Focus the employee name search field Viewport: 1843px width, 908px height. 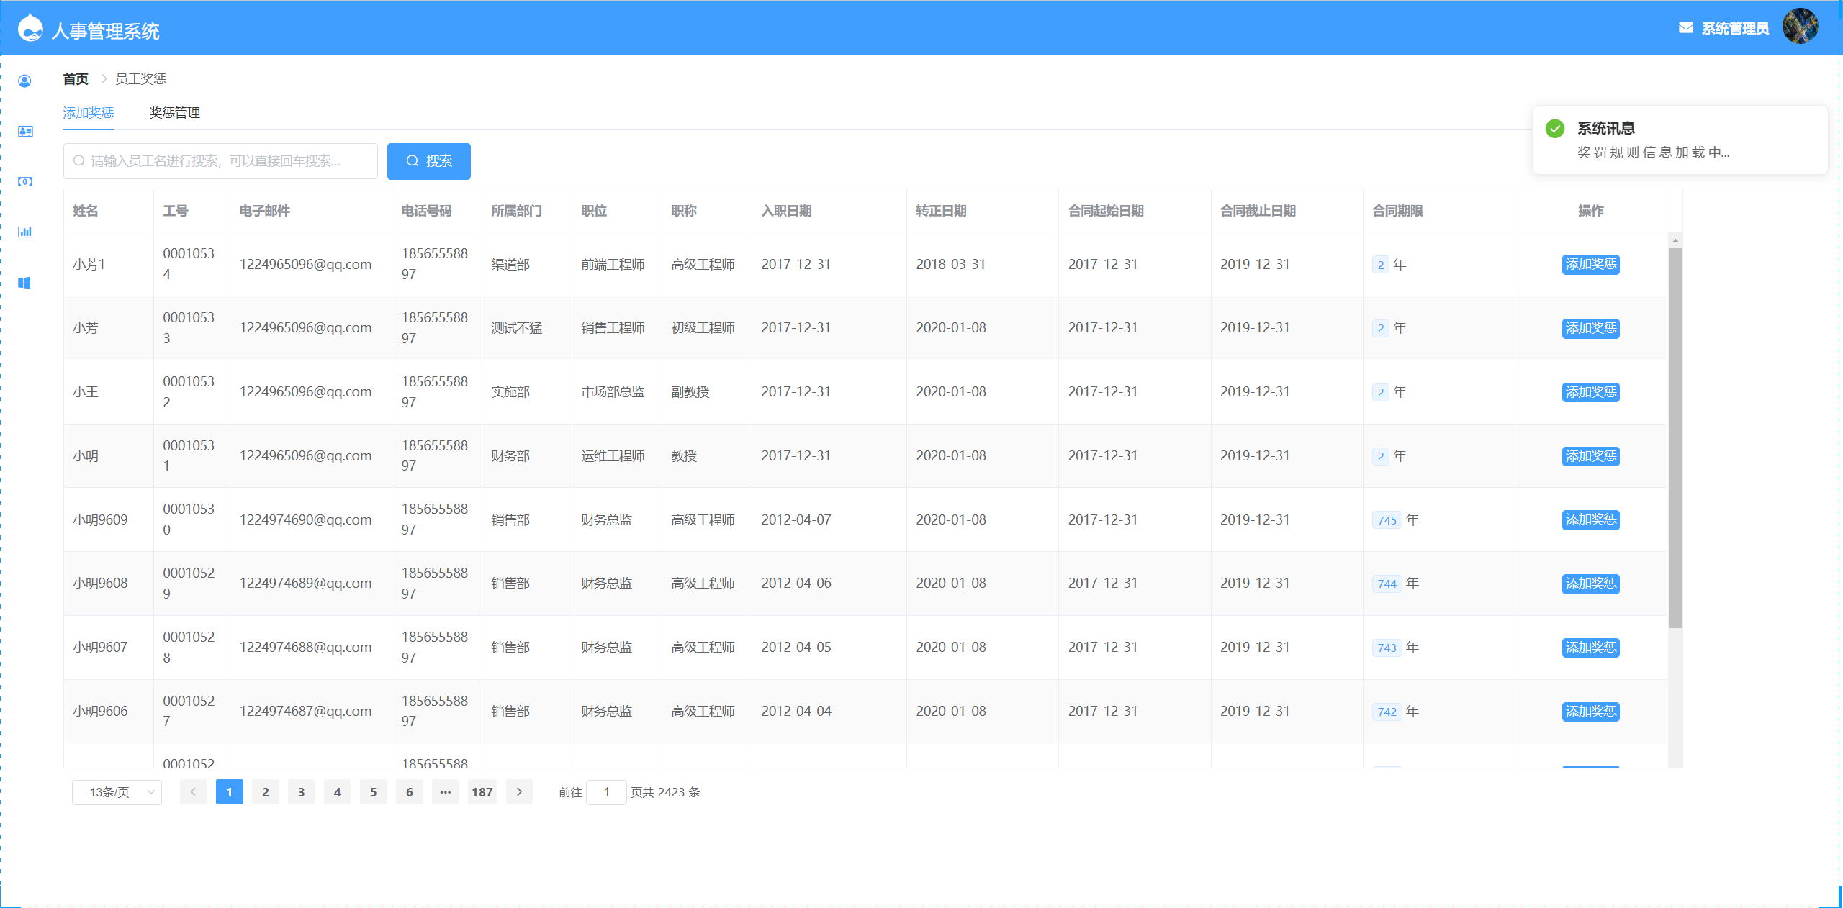click(221, 161)
